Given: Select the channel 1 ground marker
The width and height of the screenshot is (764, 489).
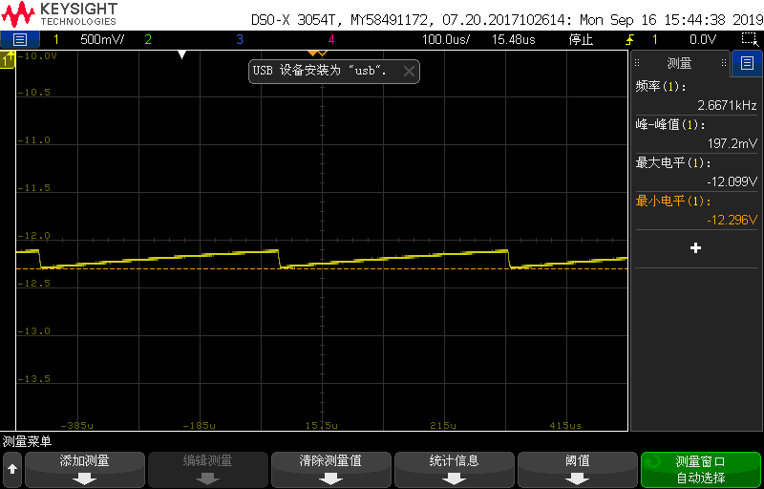Looking at the screenshot, I should click(9, 60).
